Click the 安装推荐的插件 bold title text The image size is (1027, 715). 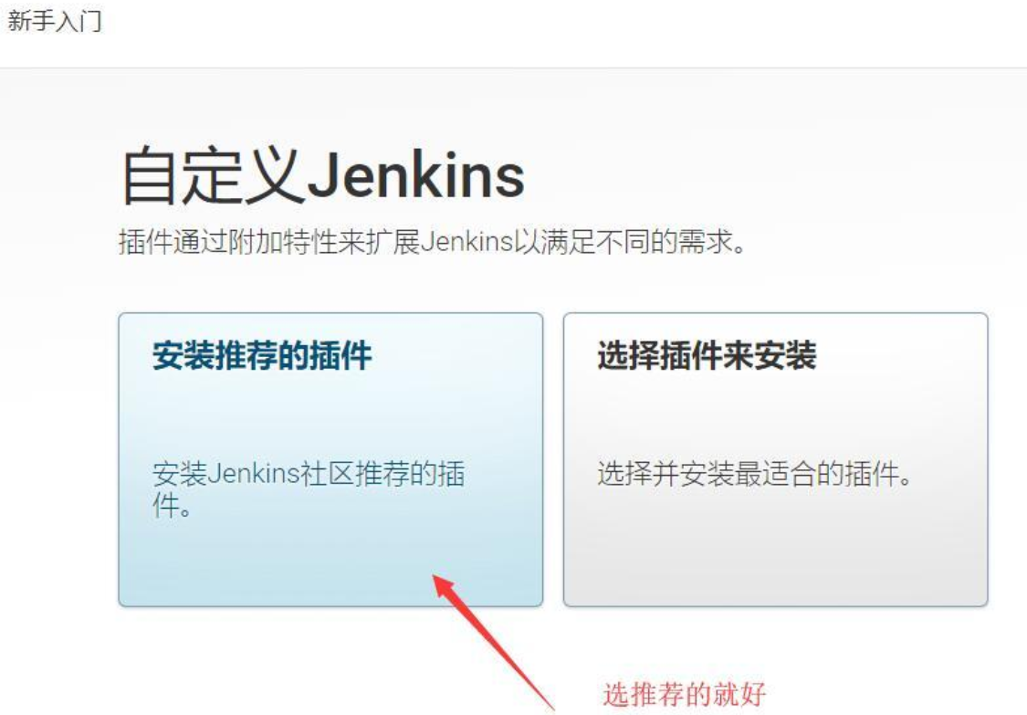(x=262, y=356)
